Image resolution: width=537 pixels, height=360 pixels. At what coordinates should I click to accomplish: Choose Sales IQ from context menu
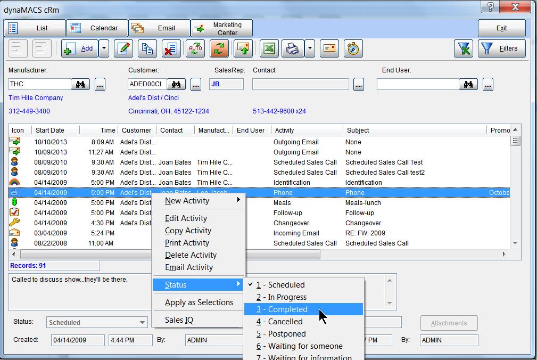[x=199, y=320]
